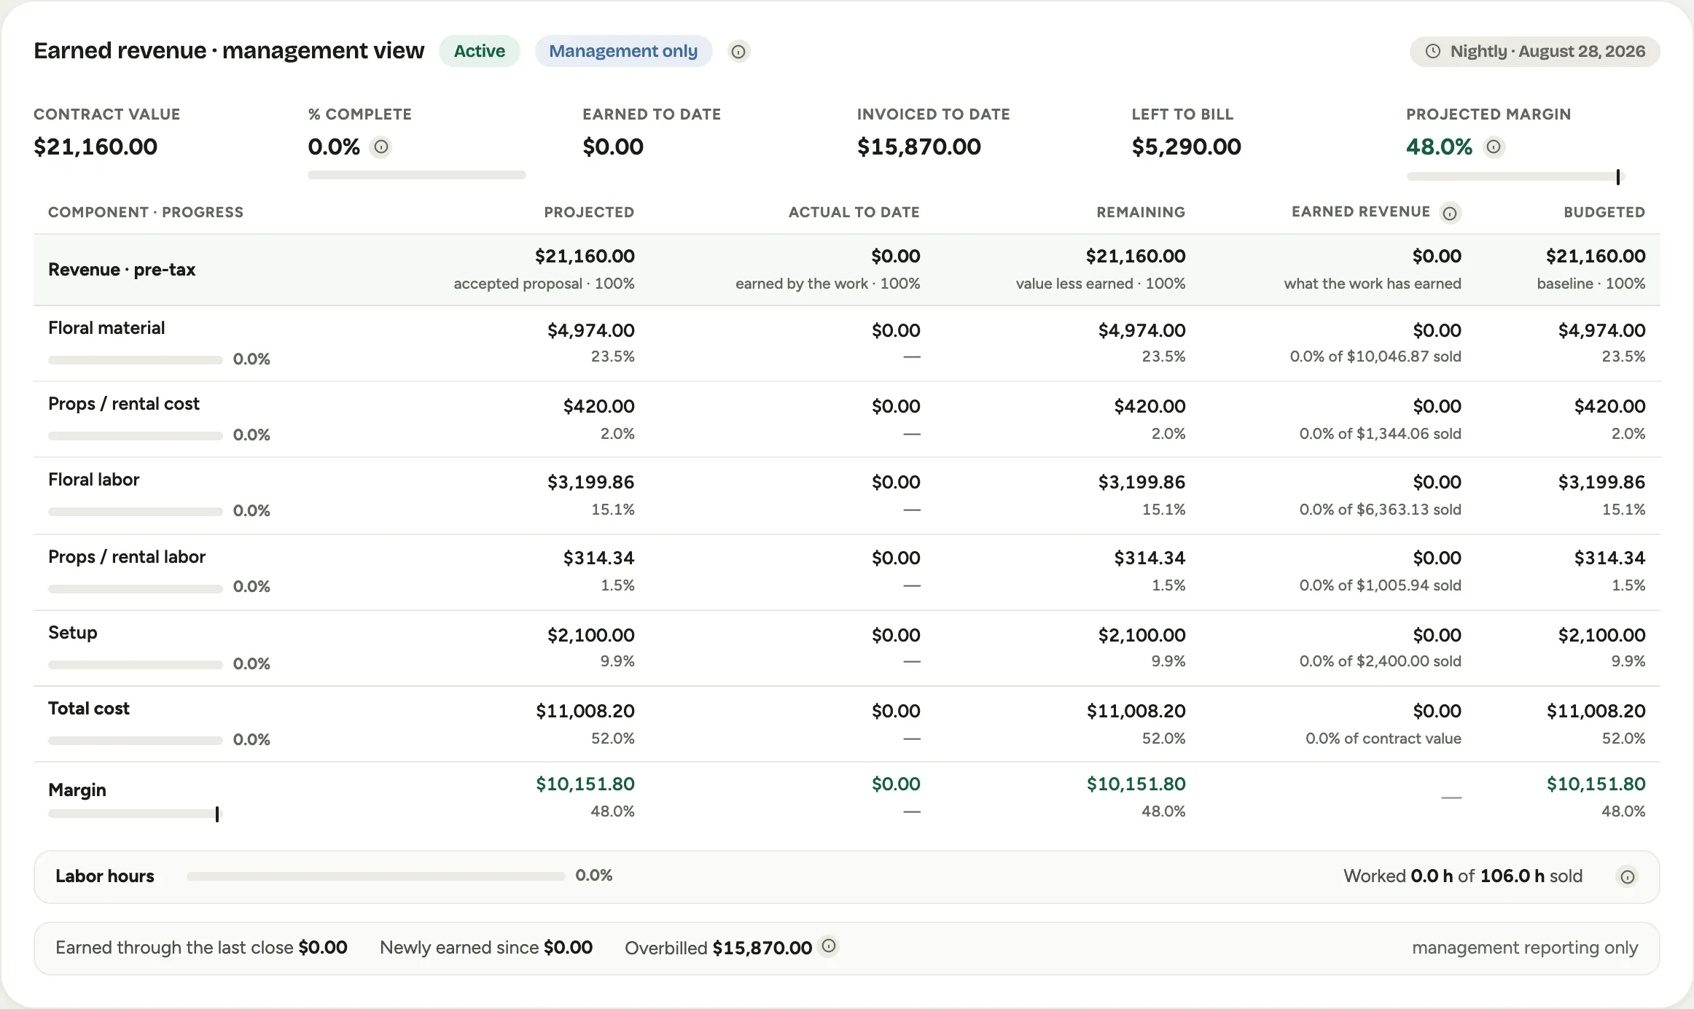Click 'Worked 0.0 h of 106.0 h sold' text
The image size is (1694, 1009).
coord(1463,876)
